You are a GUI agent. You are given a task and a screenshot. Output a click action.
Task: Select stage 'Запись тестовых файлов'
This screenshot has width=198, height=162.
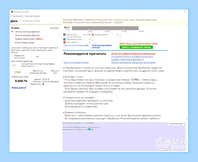click(27, 32)
